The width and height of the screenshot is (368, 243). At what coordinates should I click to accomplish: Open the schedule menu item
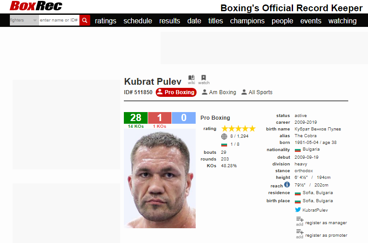(x=138, y=21)
